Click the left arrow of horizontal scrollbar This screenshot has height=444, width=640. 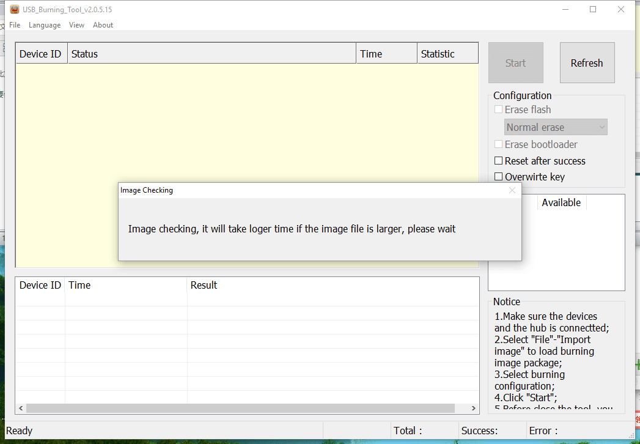point(21,408)
